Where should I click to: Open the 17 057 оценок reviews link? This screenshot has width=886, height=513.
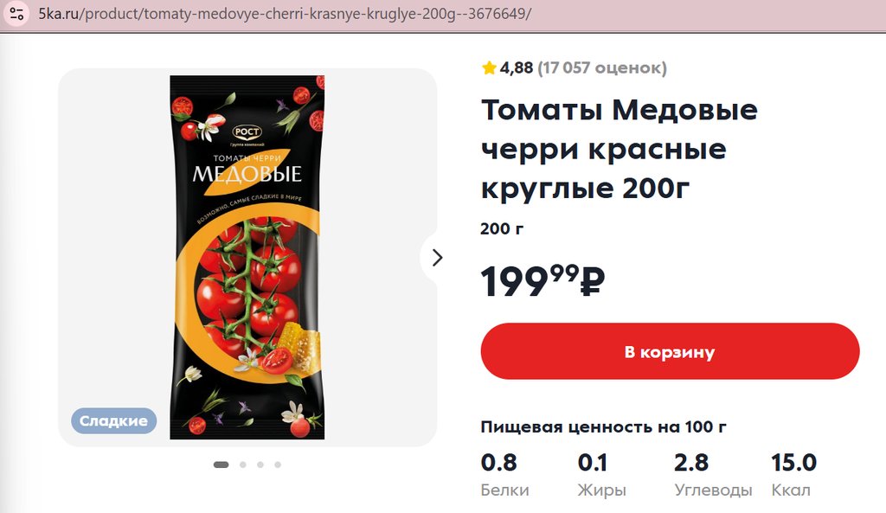click(602, 67)
